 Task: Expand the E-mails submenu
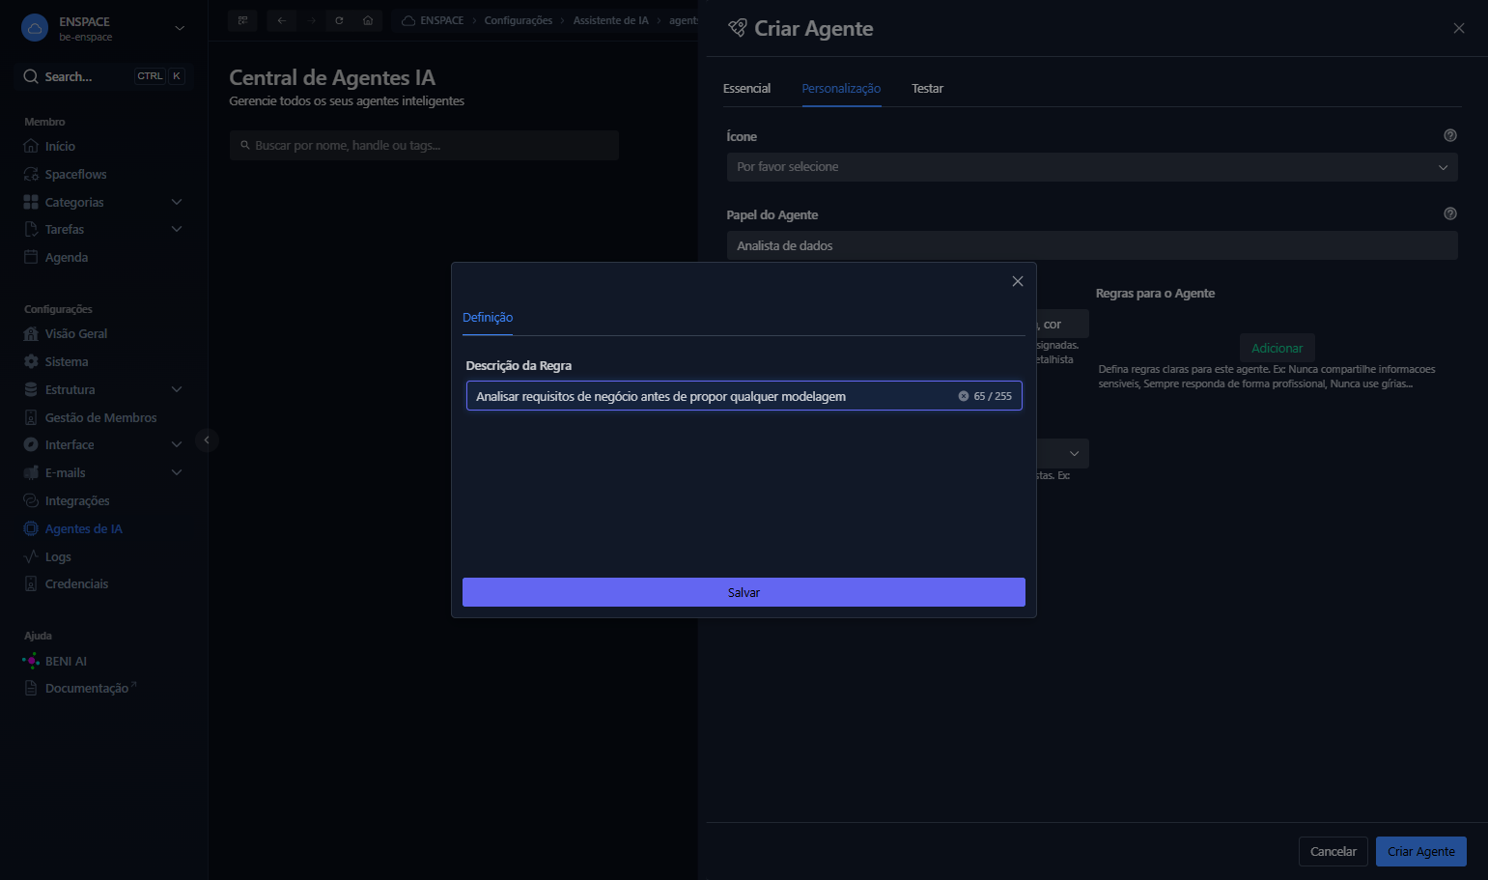pos(176,472)
